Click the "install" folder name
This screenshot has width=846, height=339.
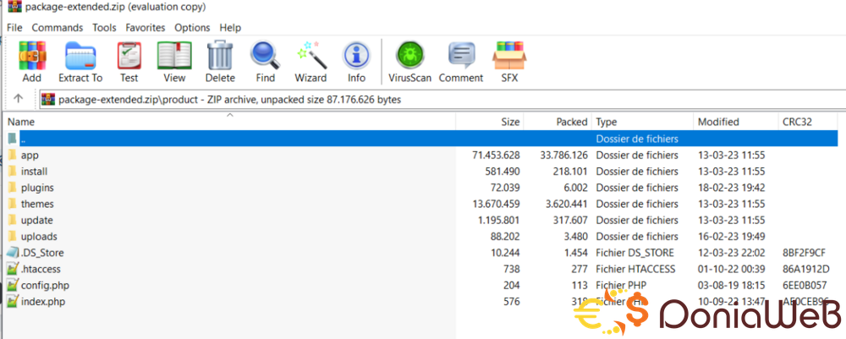click(35, 172)
